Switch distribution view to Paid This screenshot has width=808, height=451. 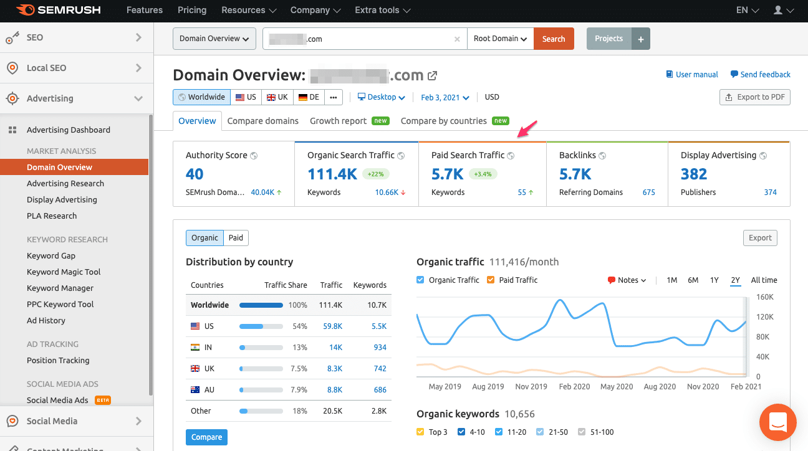point(236,238)
